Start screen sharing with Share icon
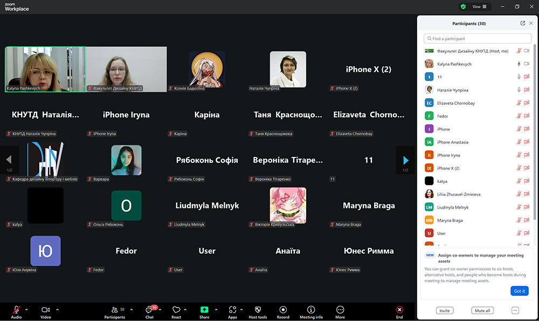The width and height of the screenshot is (539, 321). (204, 310)
